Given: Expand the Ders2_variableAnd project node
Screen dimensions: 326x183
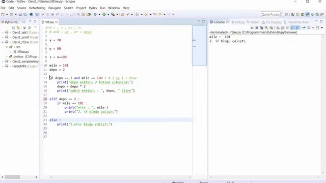Looking at the screenshot, I should (3, 62).
